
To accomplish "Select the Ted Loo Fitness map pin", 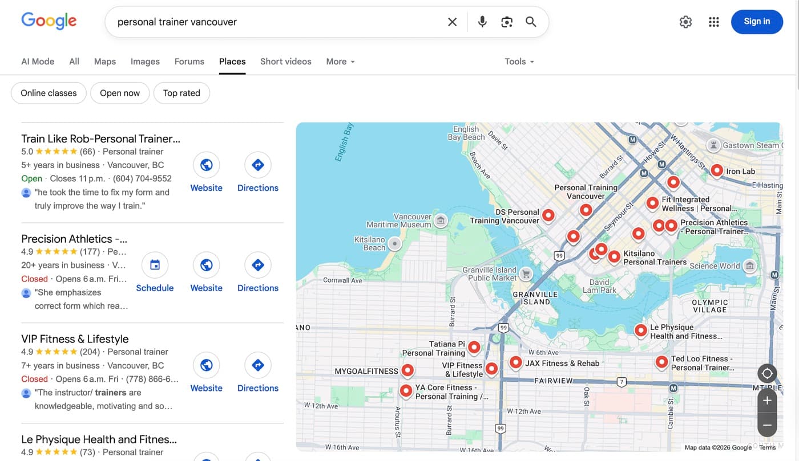I will tap(661, 362).
